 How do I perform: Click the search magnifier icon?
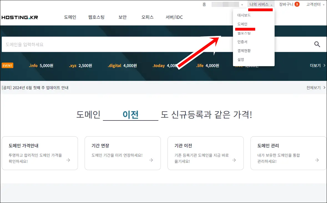(317, 44)
